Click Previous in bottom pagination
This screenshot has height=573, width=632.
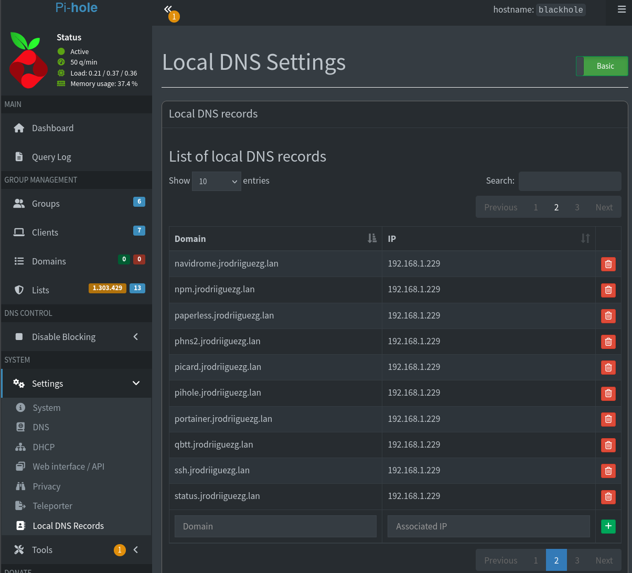[x=500, y=560]
